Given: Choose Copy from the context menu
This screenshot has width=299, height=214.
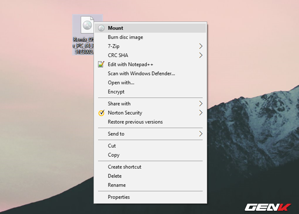Looking at the screenshot, I should (150, 155).
